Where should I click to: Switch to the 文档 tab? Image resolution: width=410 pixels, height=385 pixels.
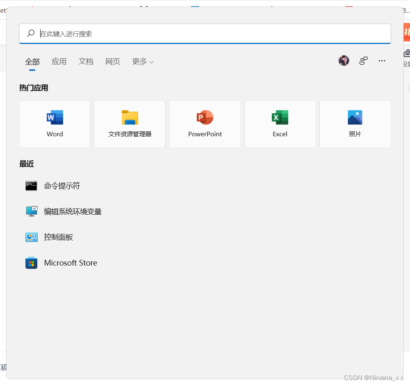click(x=86, y=62)
